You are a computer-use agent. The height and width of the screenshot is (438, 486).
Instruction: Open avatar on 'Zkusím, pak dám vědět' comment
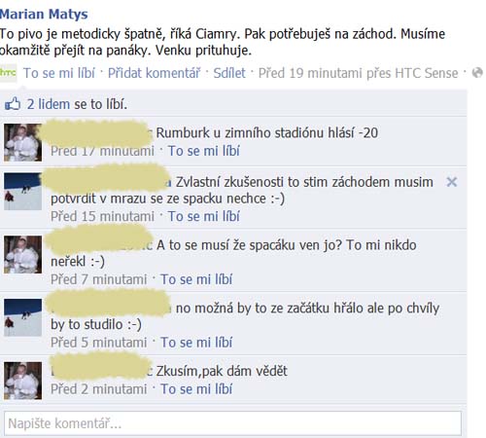click(x=22, y=381)
